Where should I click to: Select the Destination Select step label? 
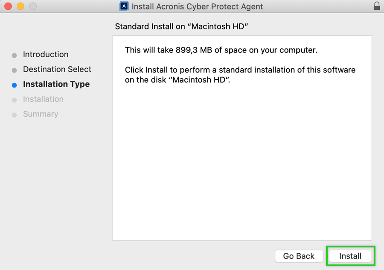pyautogui.click(x=57, y=70)
